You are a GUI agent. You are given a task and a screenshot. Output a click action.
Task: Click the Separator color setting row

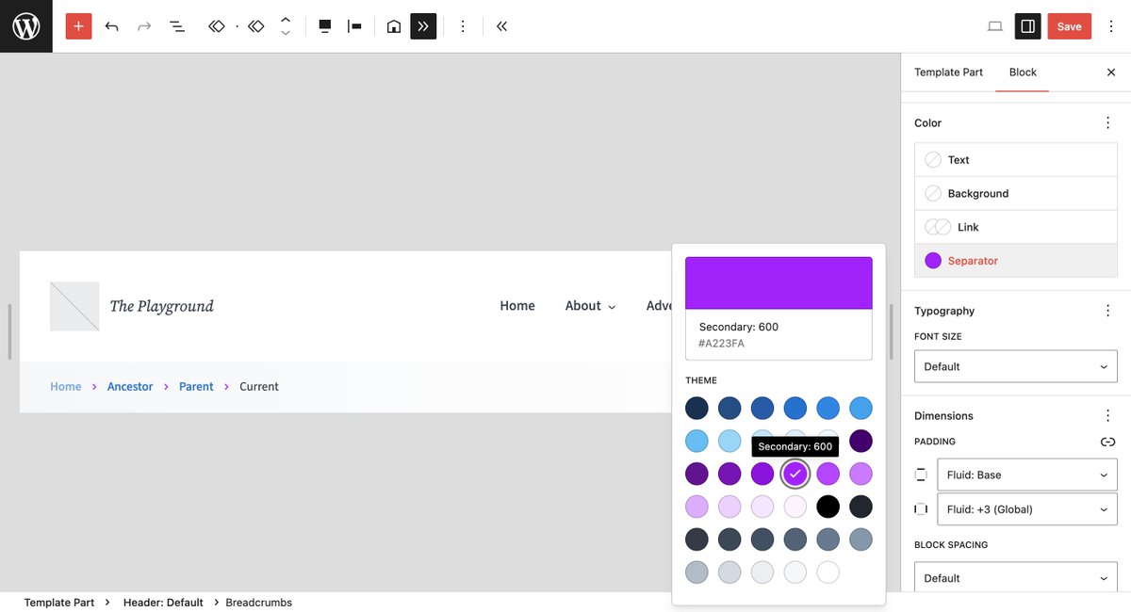(x=1016, y=261)
